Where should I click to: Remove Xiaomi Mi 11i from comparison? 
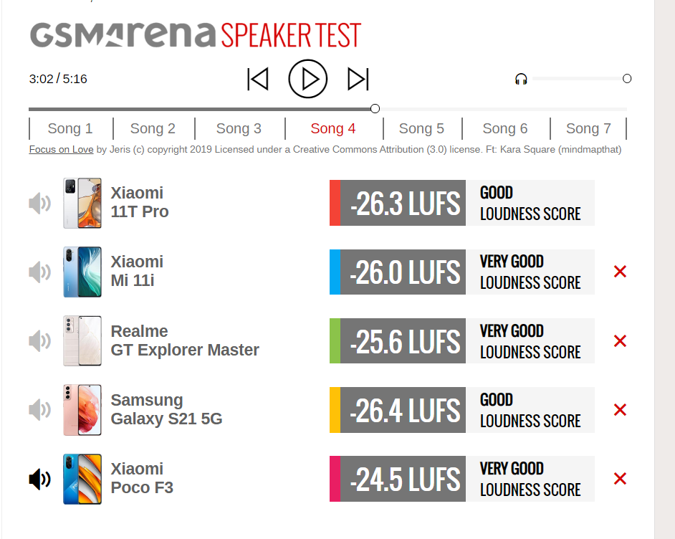(620, 272)
